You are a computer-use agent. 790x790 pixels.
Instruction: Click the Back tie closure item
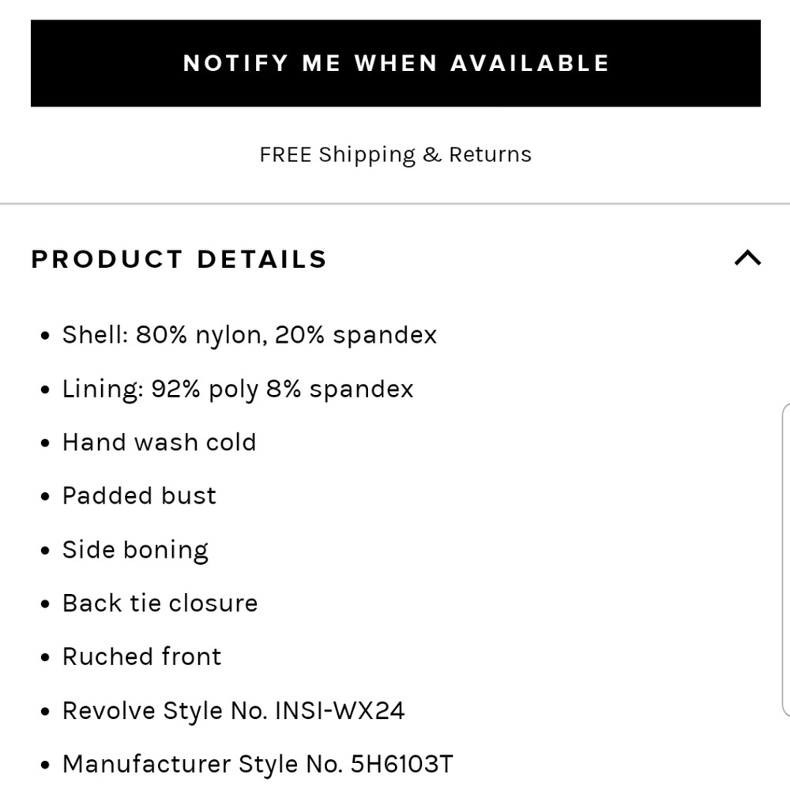click(160, 603)
